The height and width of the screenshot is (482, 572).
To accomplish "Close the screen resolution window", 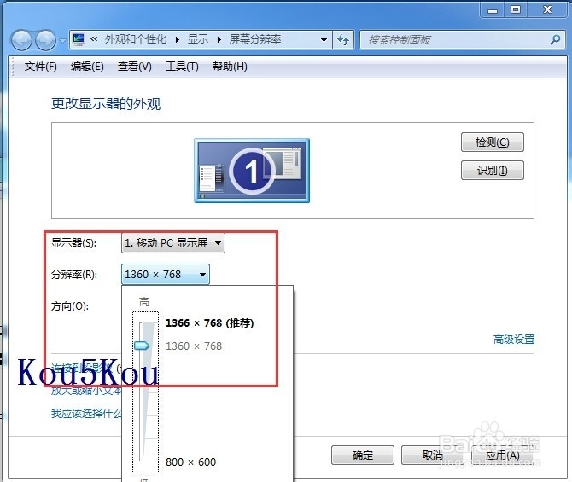I will (547, 9).
